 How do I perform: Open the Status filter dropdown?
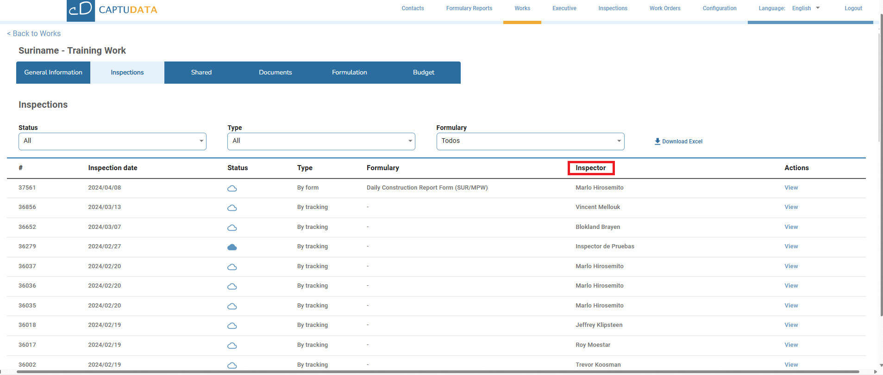tap(113, 141)
